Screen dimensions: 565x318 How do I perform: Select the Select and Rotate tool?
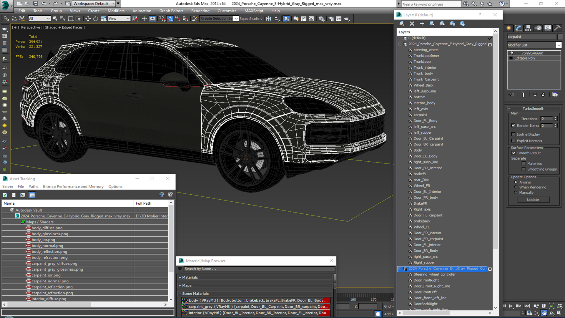95,19
